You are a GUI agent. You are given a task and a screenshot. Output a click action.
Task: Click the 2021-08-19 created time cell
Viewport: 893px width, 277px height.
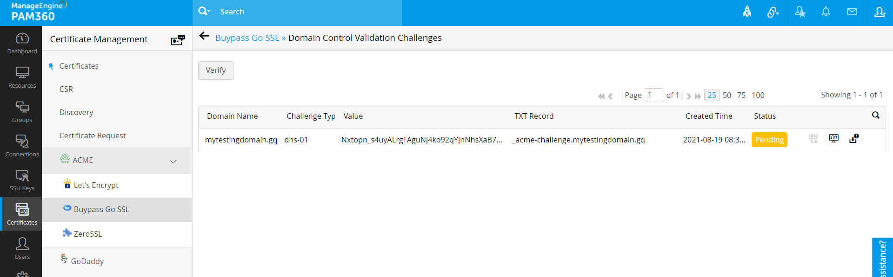coord(714,140)
